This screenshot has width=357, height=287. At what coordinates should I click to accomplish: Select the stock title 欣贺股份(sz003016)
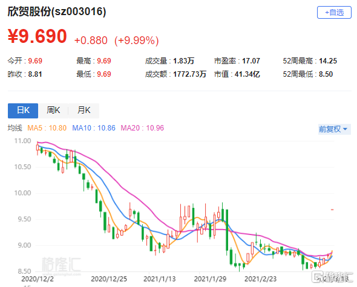coord(57,11)
